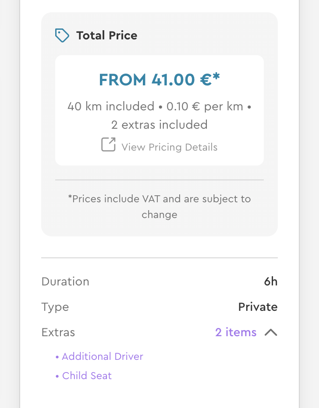This screenshot has height=408, width=319.
Task: Click the 6h duration value
Action: pyautogui.click(x=270, y=281)
